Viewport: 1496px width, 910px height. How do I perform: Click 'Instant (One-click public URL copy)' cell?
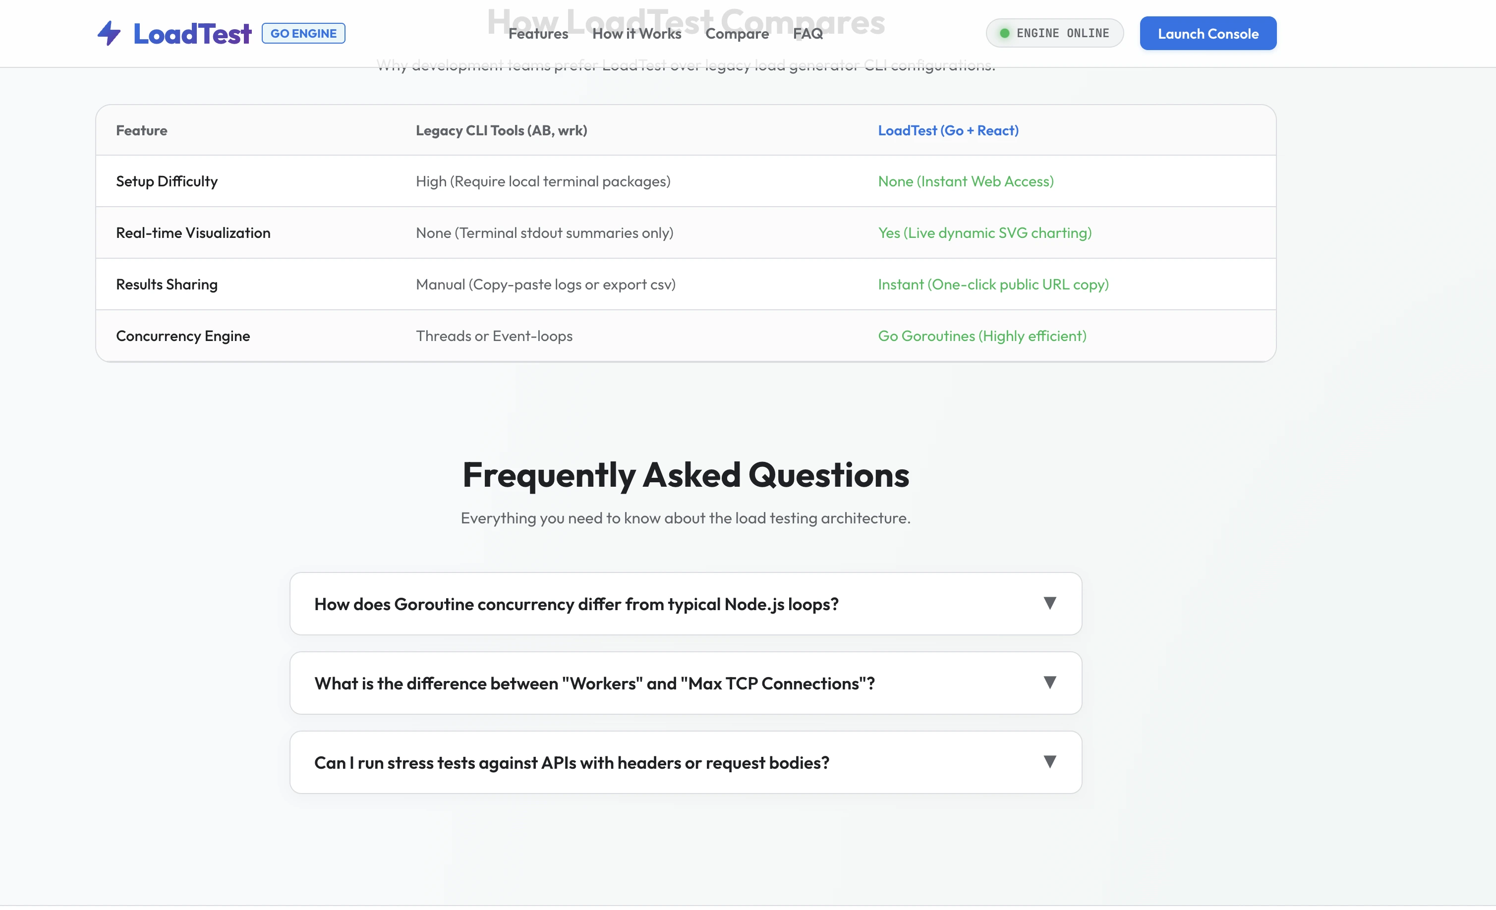pos(993,284)
